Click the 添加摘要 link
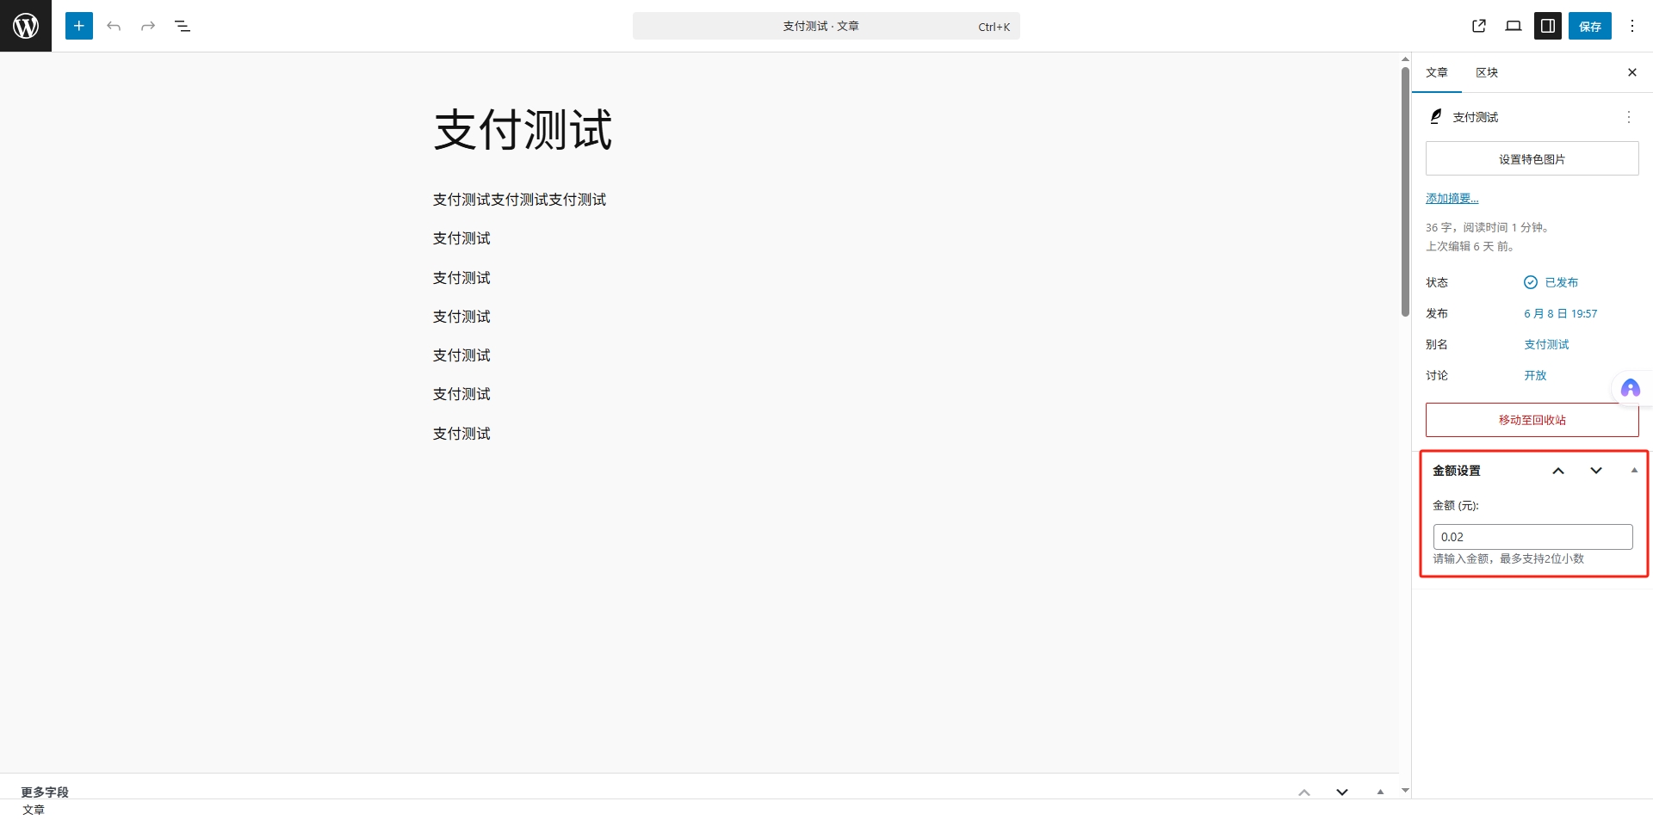 click(x=1452, y=199)
